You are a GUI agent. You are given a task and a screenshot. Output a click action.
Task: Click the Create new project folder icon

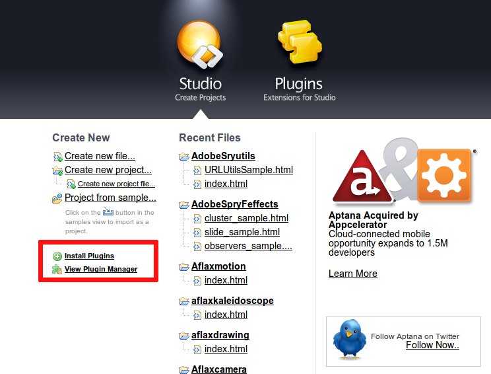coord(57,170)
